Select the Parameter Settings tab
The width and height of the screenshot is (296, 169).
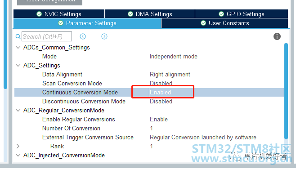(x=87, y=23)
